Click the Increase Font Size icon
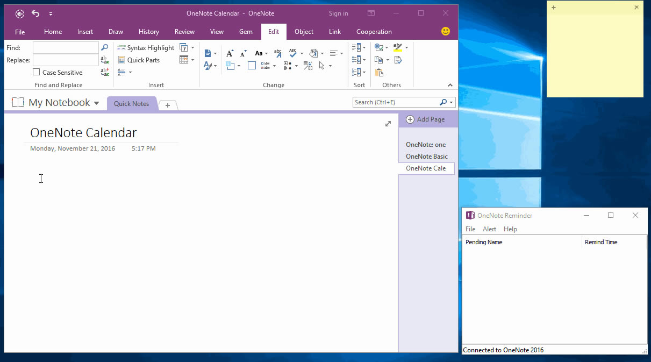651x362 pixels. click(x=230, y=53)
